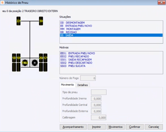This screenshot has height=132, width=166.
Task: Cancel with the Cancelar button
Action: pyautogui.click(x=154, y=127)
